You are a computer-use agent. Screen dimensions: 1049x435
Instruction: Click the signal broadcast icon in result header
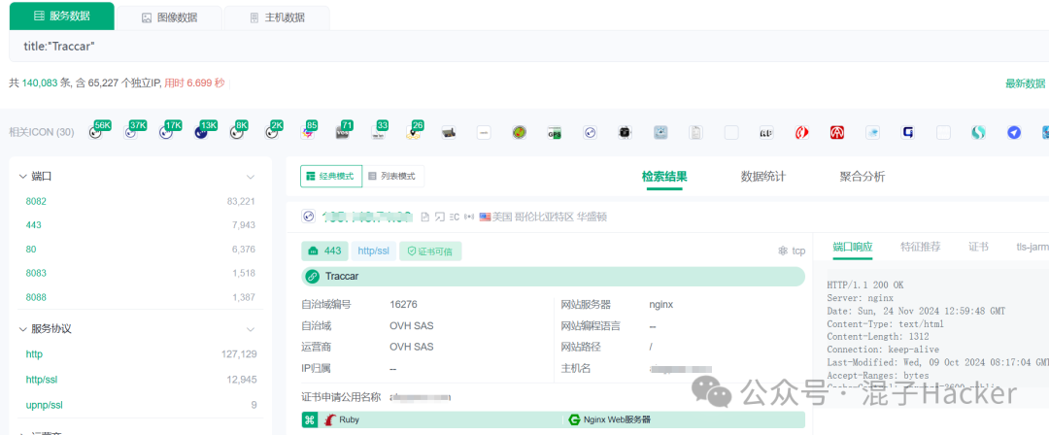[469, 217]
